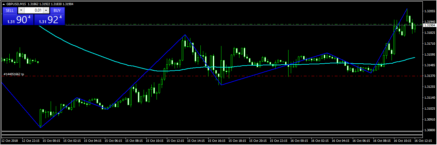
Task: Click the 1.31370 price axis label
Action: click(x=429, y=76)
